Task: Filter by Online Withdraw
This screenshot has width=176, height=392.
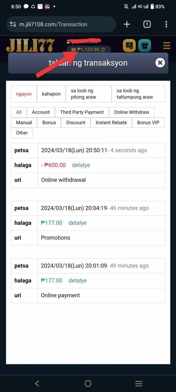Action: 132,112
